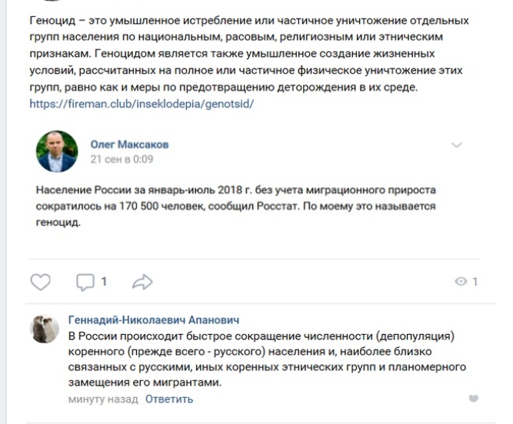Open Геннадий-Николаевич Апанович's profile name

[154, 320]
